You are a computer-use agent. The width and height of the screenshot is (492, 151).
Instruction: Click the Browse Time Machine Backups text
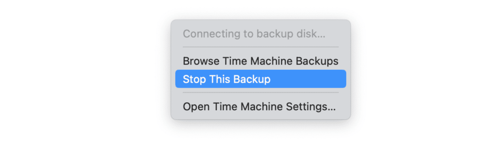pos(261,61)
